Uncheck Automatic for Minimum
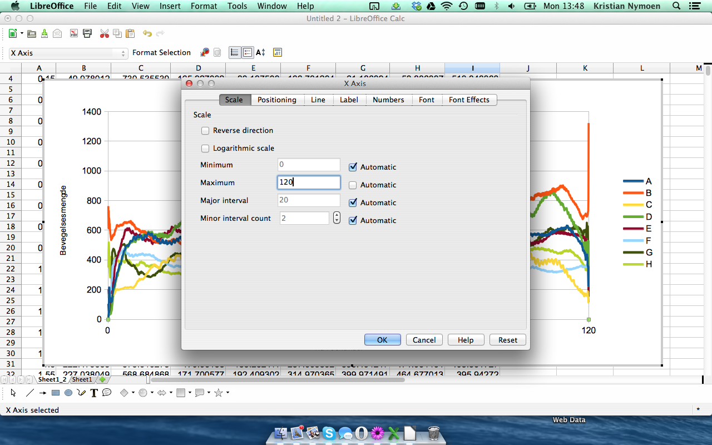 point(353,167)
